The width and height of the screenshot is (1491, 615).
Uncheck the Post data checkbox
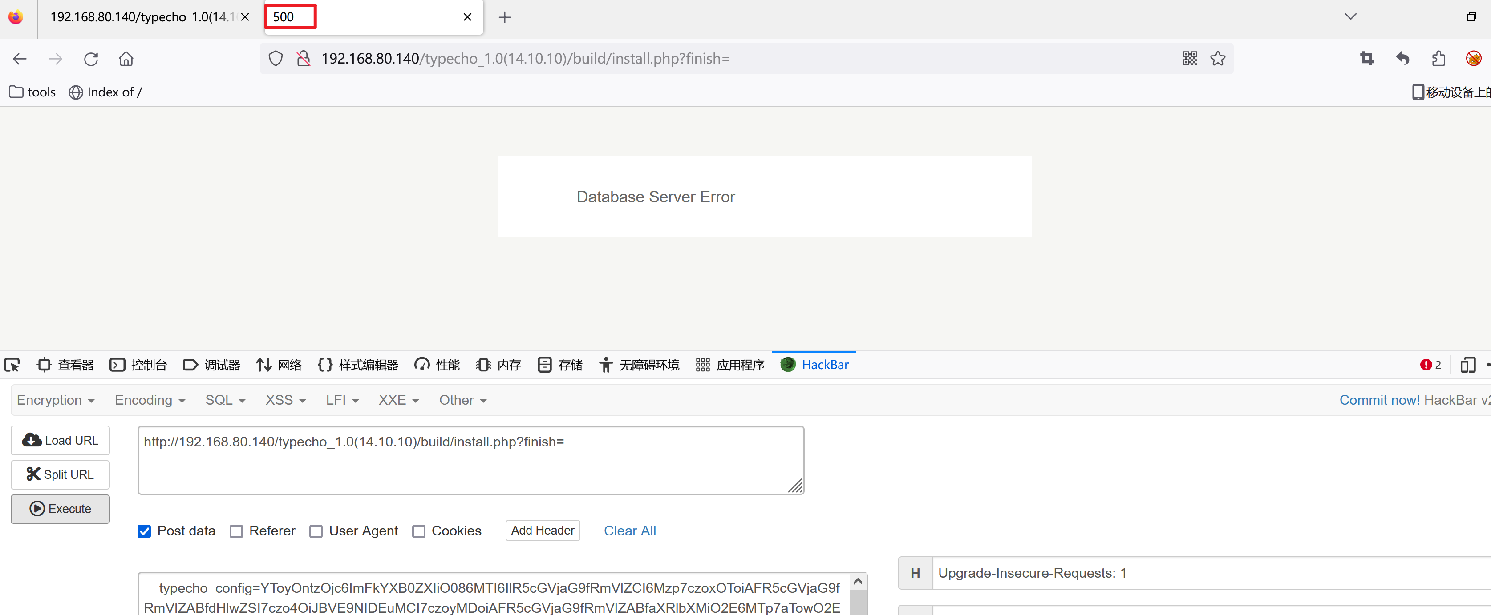point(144,531)
